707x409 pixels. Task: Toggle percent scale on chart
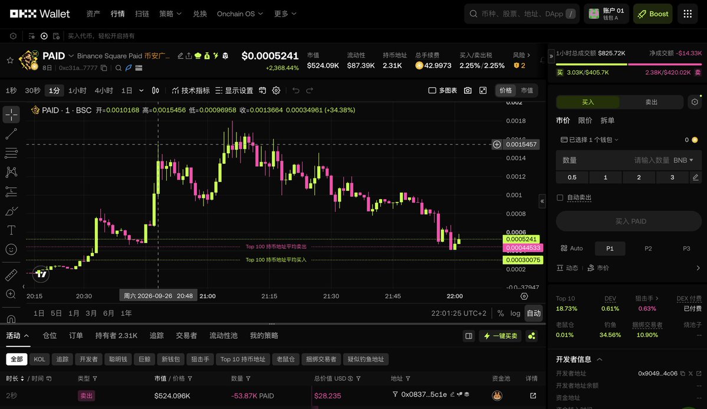click(501, 314)
